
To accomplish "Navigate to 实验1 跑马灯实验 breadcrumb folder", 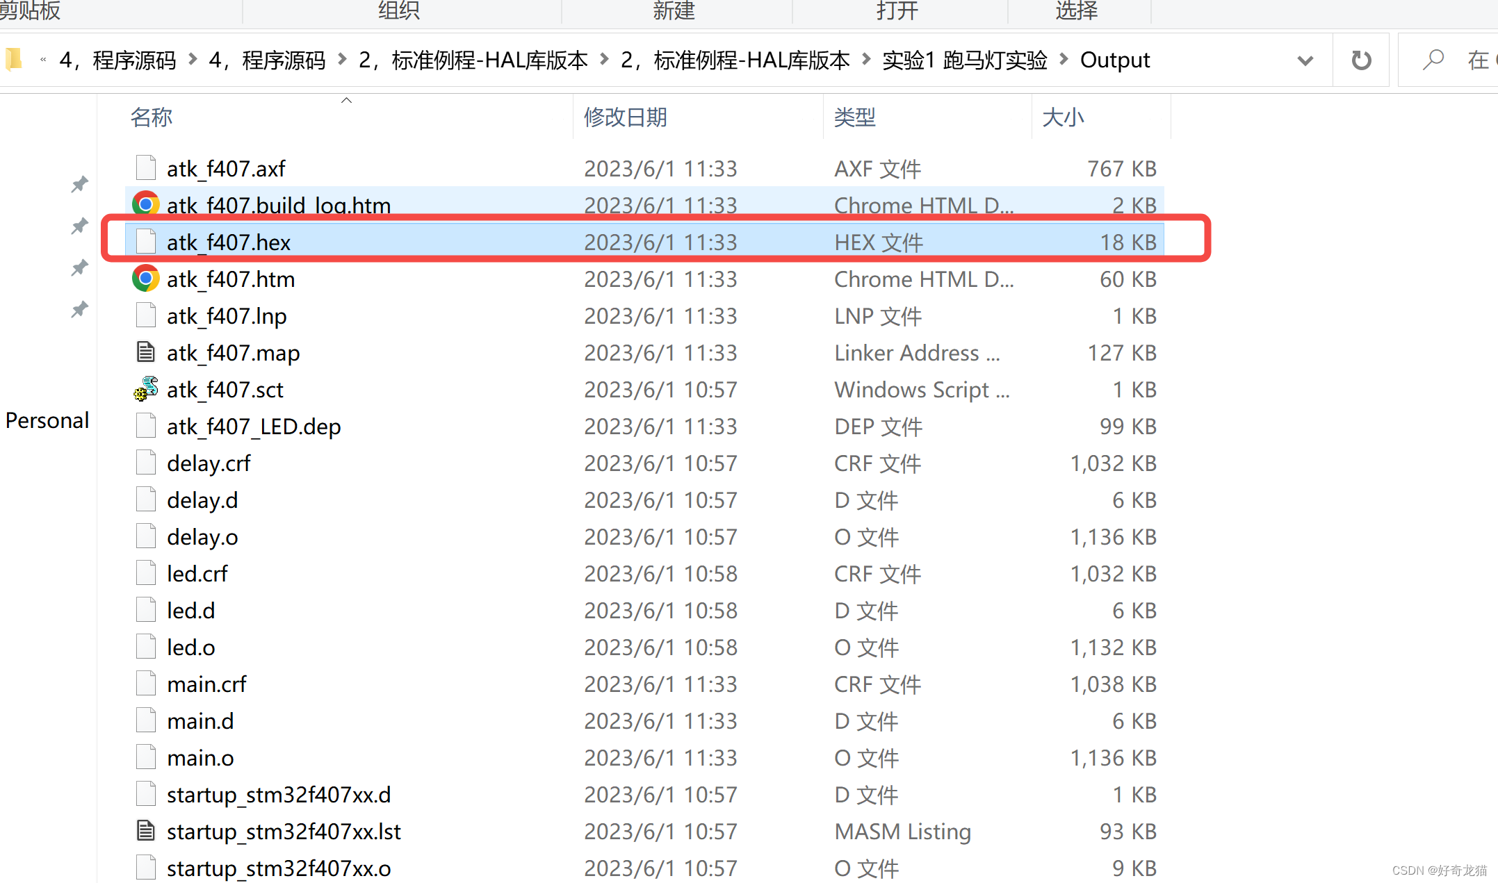I will click(965, 60).
